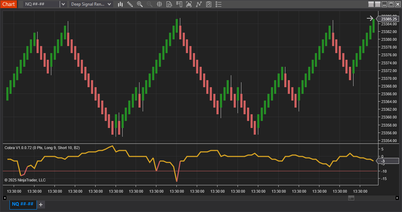
Task: Open the indicators line-graph icon
Action: (x=199, y=4)
